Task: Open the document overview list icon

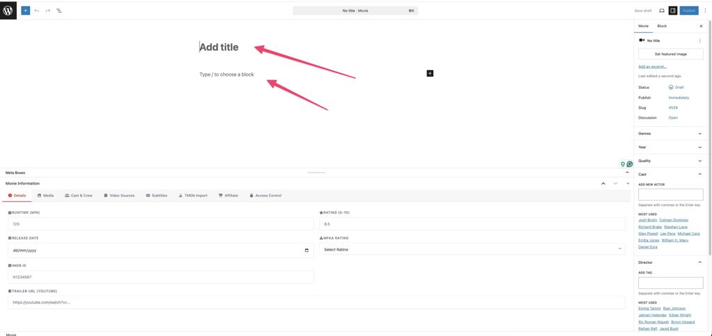Action: click(x=58, y=10)
